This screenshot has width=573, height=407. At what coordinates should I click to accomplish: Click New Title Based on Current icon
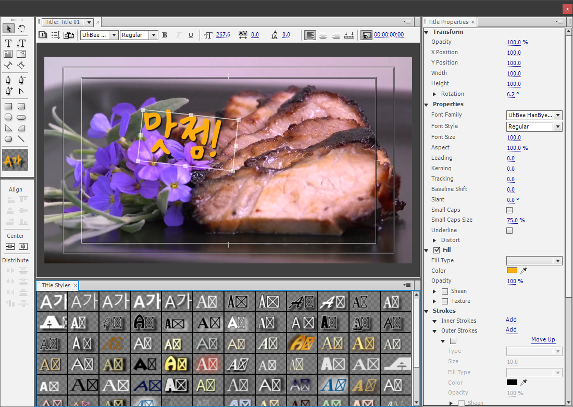click(43, 35)
